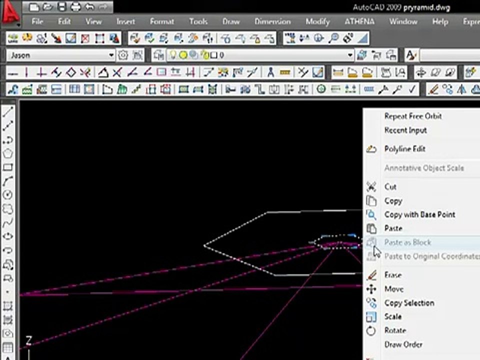The height and width of the screenshot is (360, 480).
Task: Click the Zoom magnifier icon in the toolbar
Action: [333, 38]
